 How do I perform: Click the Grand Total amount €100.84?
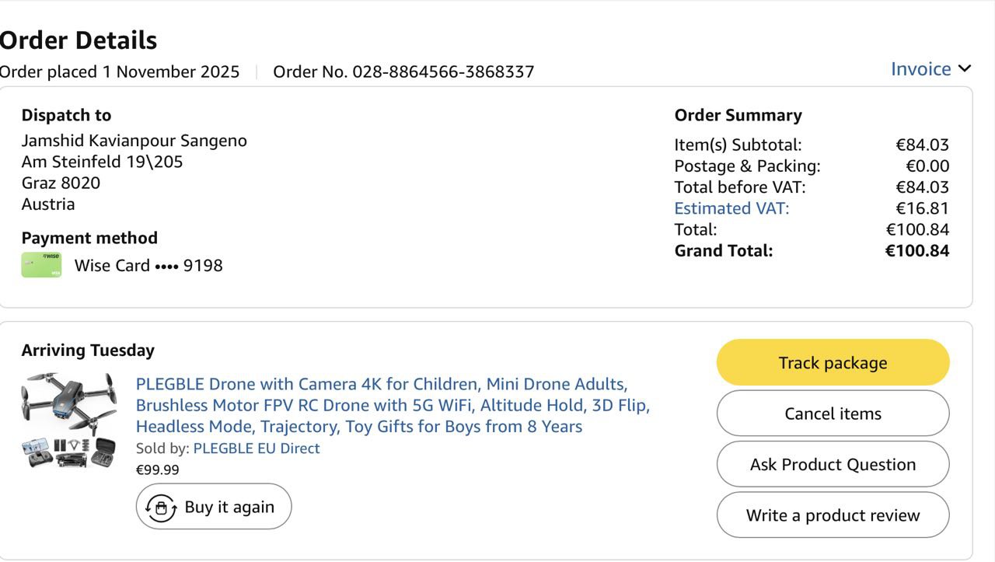pos(916,251)
